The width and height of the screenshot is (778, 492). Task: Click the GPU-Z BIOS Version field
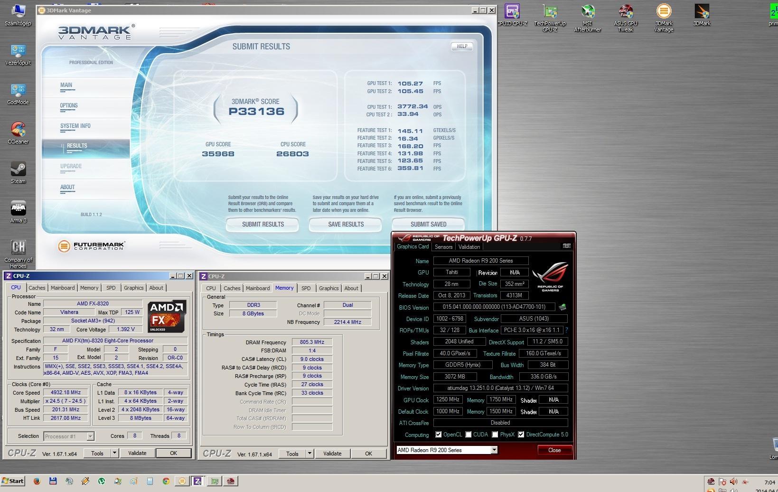tap(494, 307)
